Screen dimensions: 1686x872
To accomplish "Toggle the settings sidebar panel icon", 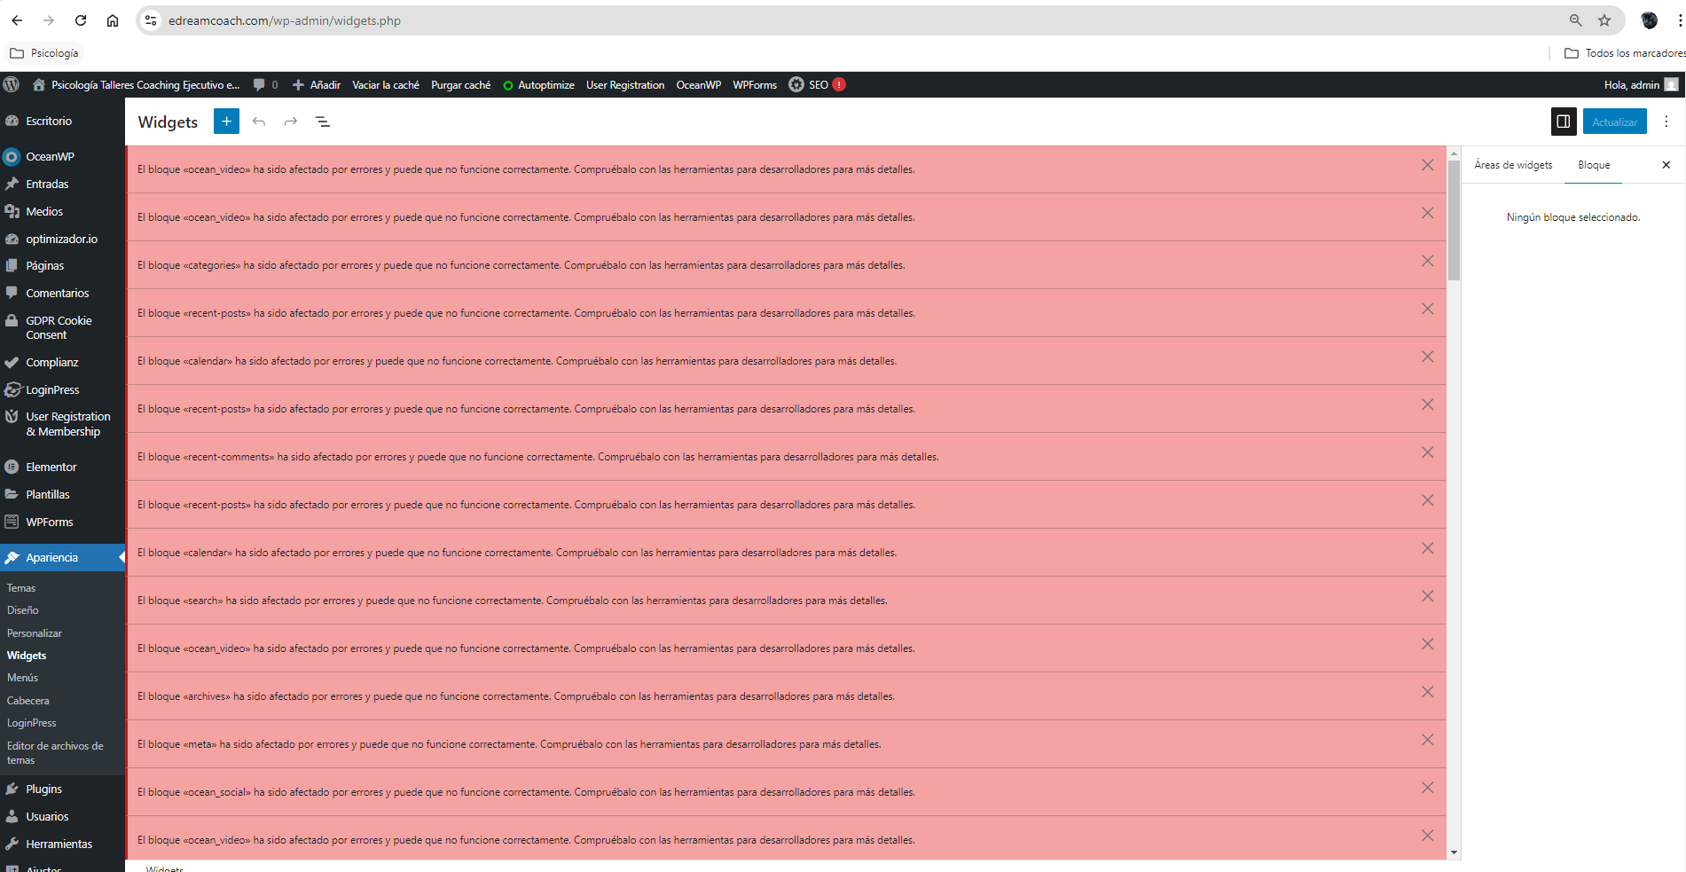I will pyautogui.click(x=1564, y=122).
